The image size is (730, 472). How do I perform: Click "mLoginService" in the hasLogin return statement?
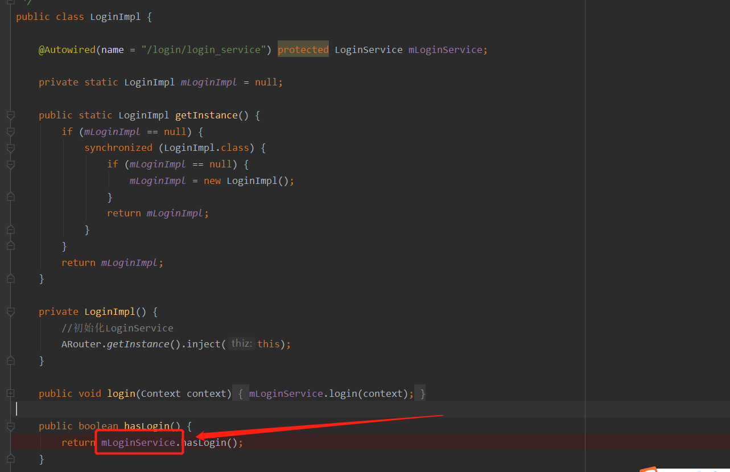click(138, 442)
